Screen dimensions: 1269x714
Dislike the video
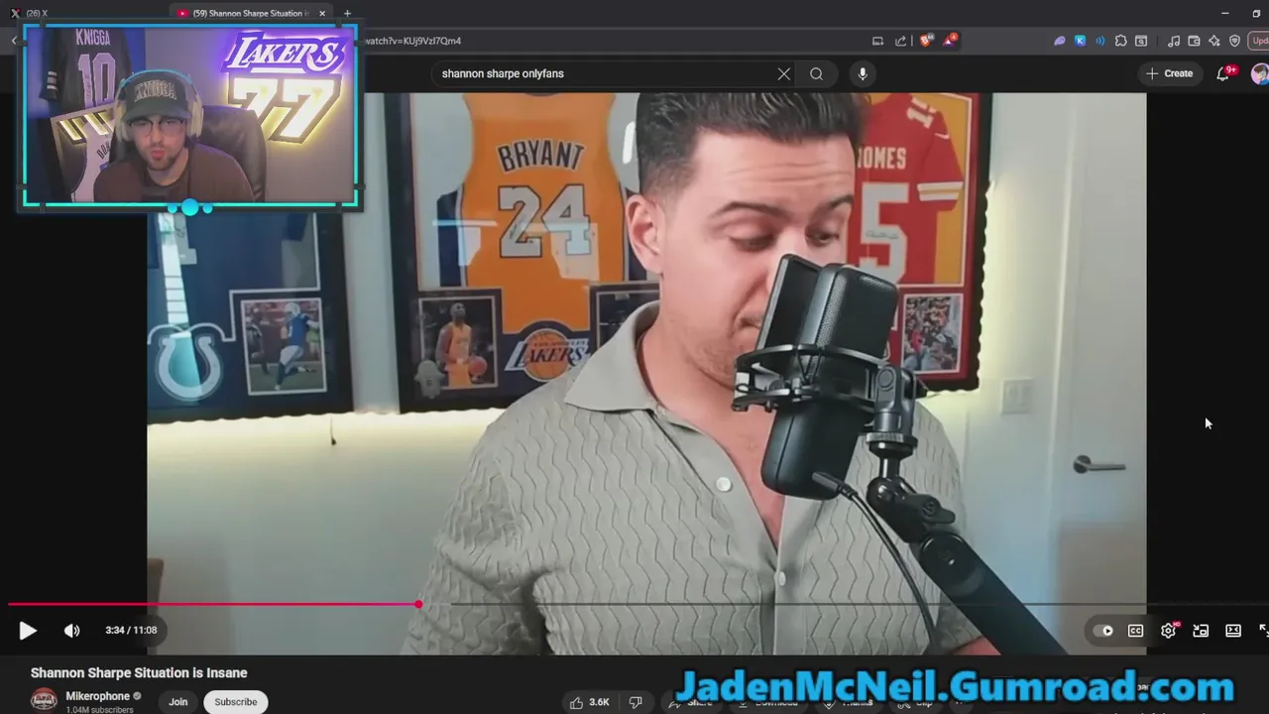pyautogui.click(x=635, y=702)
